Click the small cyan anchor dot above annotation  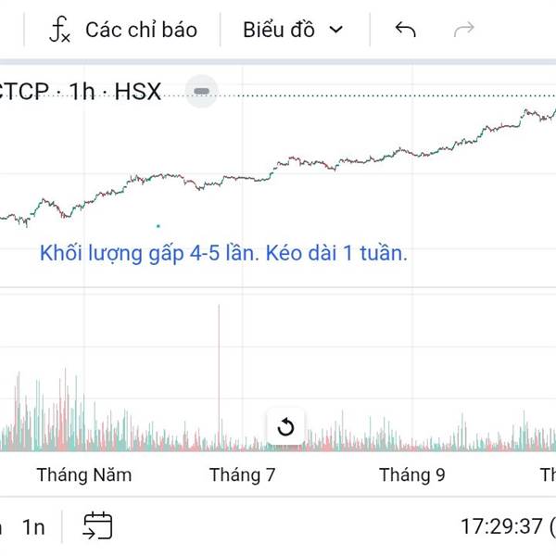[x=158, y=225]
